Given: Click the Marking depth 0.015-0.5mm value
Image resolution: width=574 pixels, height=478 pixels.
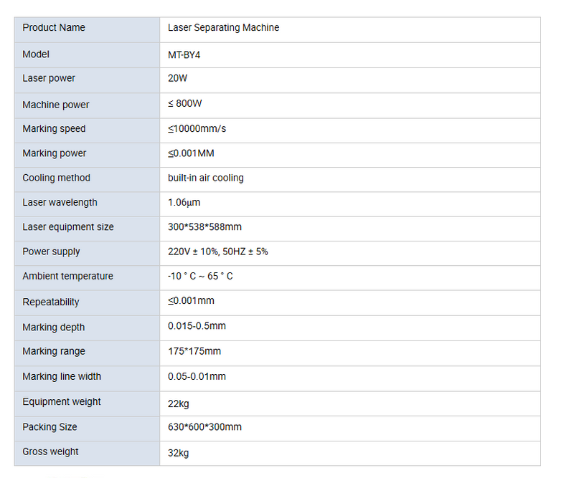Looking at the screenshot, I should coord(197,326).
